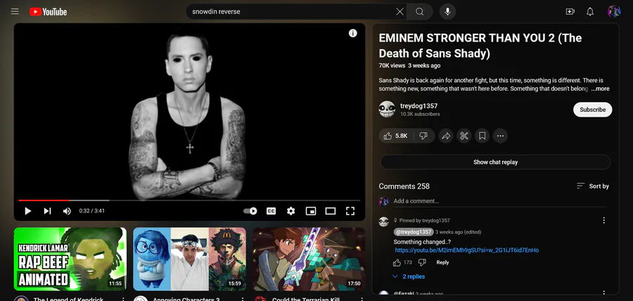Toggle the autoplay switch
633x301 pixels.
click(250, 210)
